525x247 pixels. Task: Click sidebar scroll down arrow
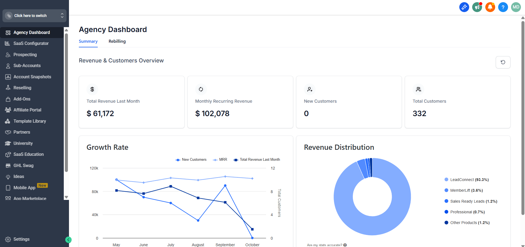pos(66,197)
